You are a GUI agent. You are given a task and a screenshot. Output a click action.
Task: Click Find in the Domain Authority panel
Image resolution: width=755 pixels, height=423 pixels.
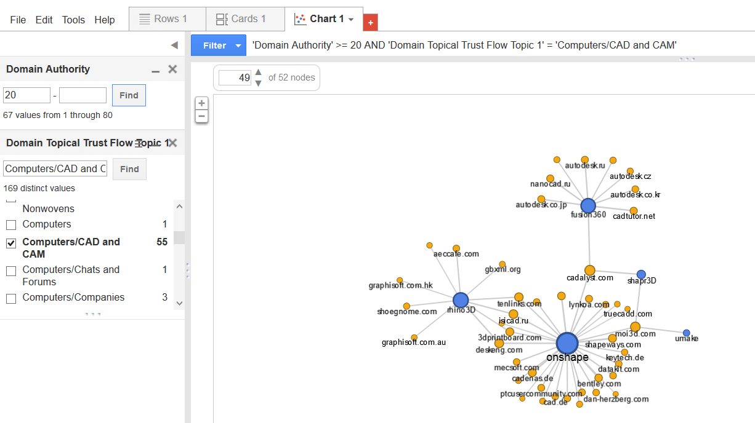129,95
